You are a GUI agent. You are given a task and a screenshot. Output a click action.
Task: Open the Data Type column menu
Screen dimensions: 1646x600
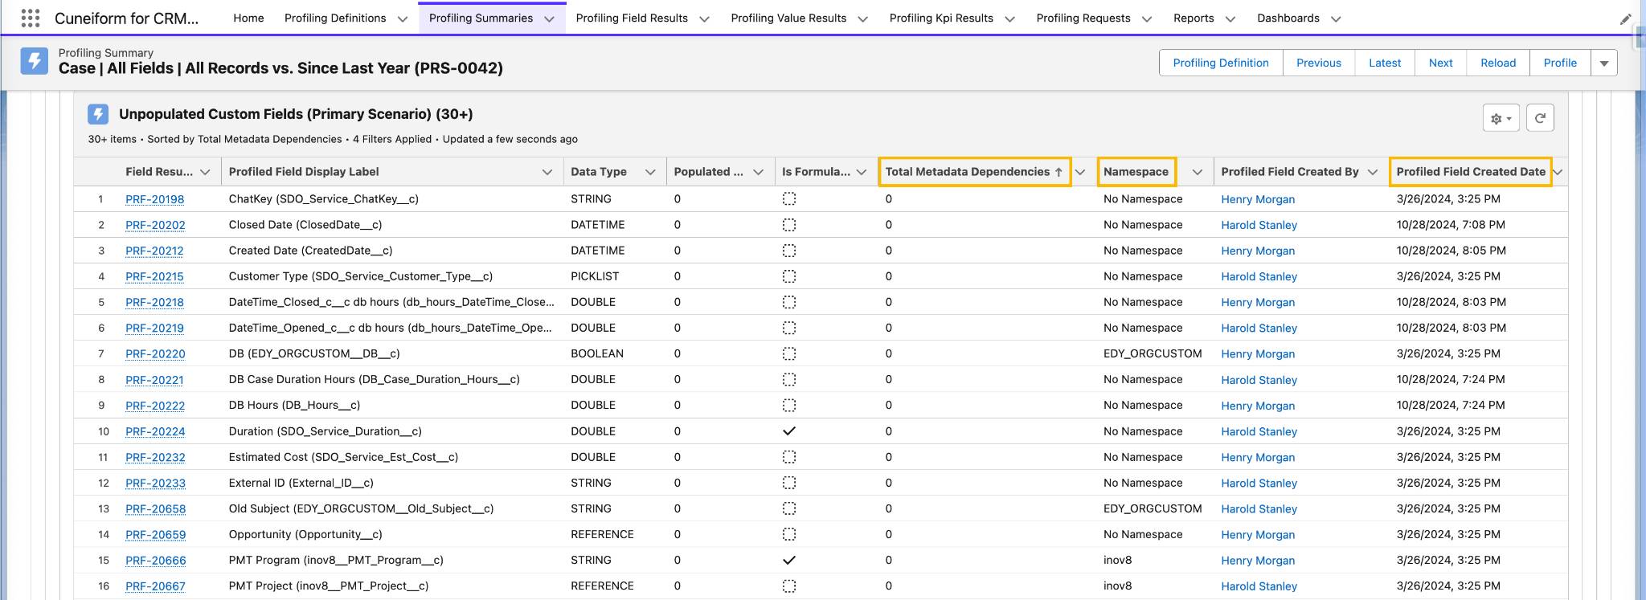[650, 172]
